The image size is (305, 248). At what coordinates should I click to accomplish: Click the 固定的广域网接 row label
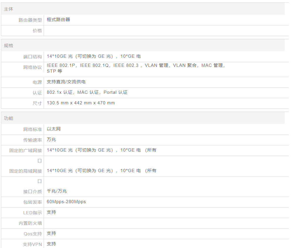pos(26,151)
